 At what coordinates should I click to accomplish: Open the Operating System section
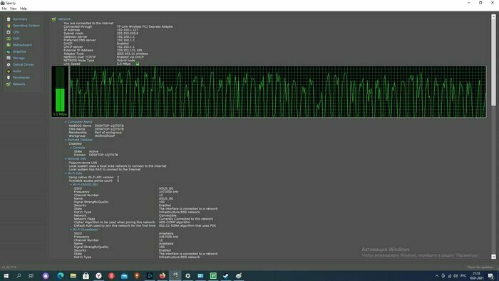26,26
